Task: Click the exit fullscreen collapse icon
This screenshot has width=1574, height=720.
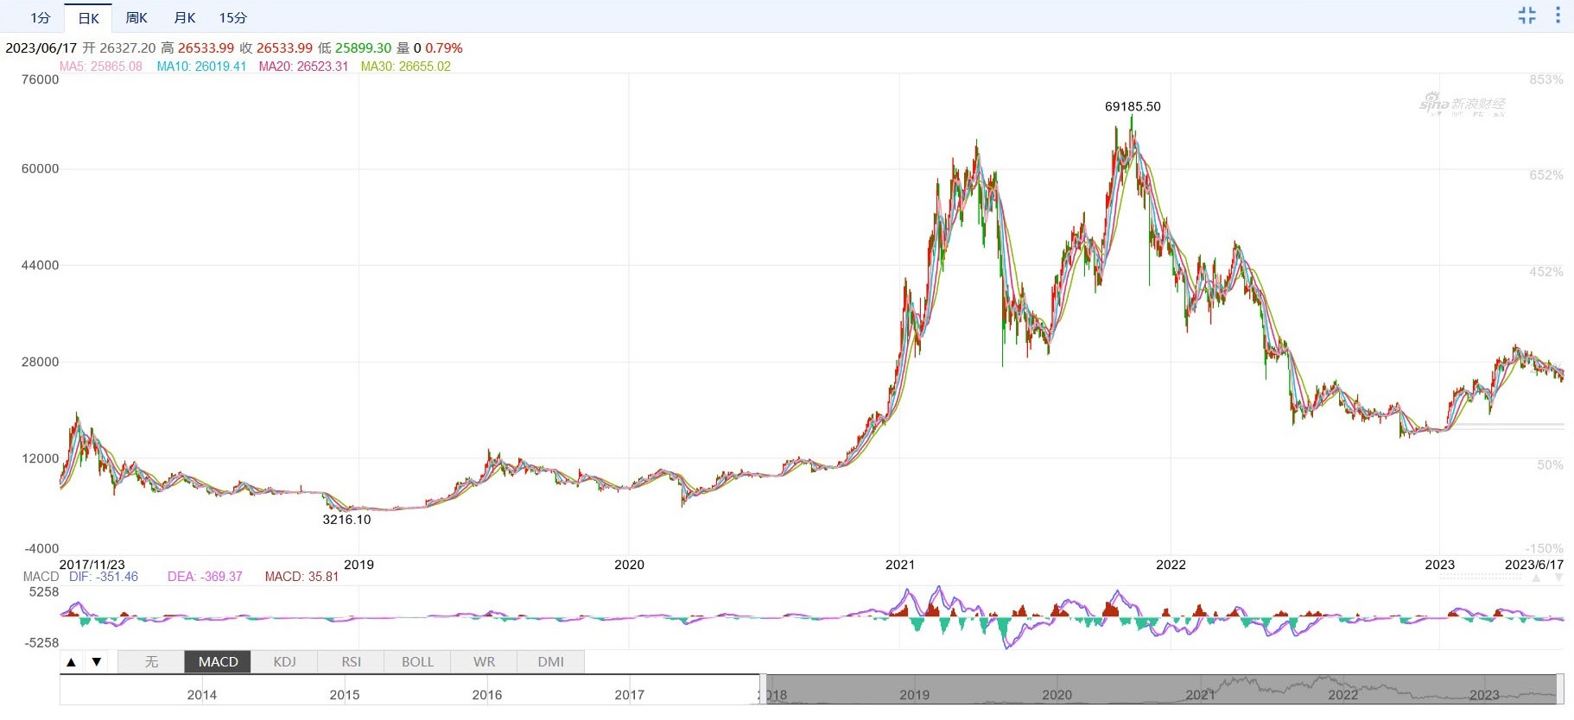Action: point(1526,16)
